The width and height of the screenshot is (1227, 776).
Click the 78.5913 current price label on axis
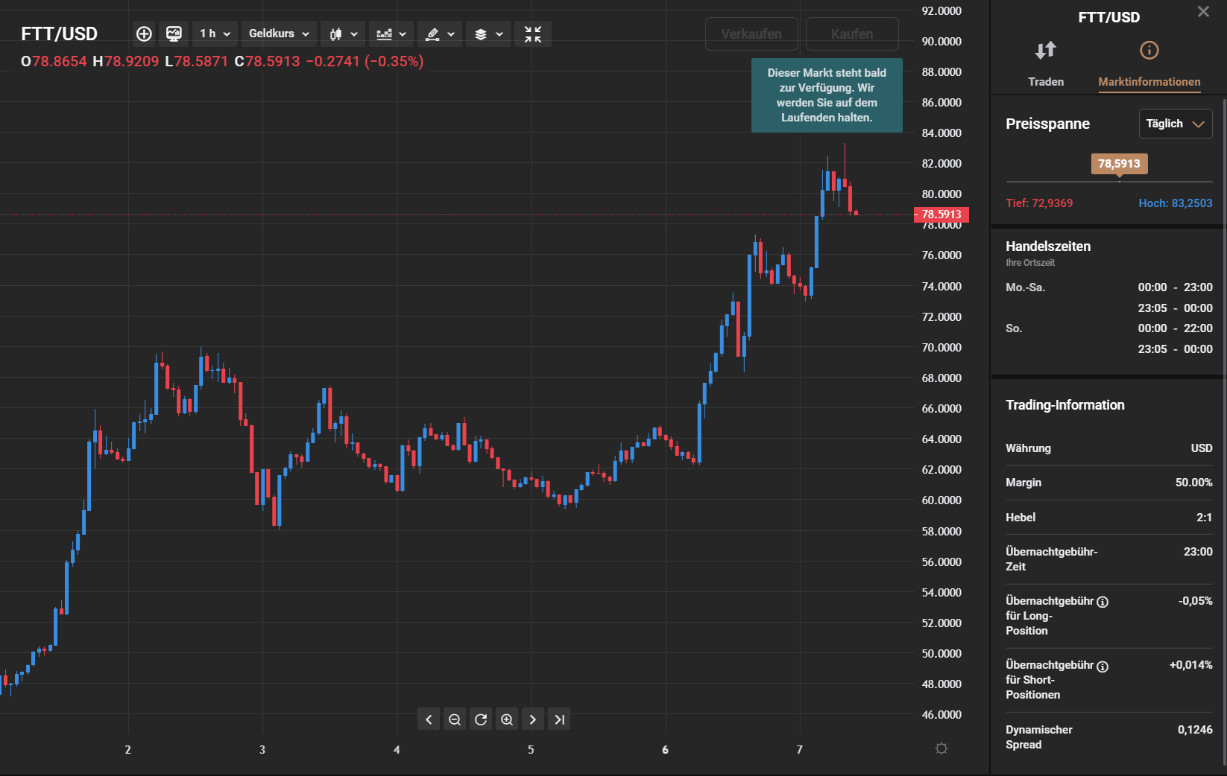pos(941,214)
